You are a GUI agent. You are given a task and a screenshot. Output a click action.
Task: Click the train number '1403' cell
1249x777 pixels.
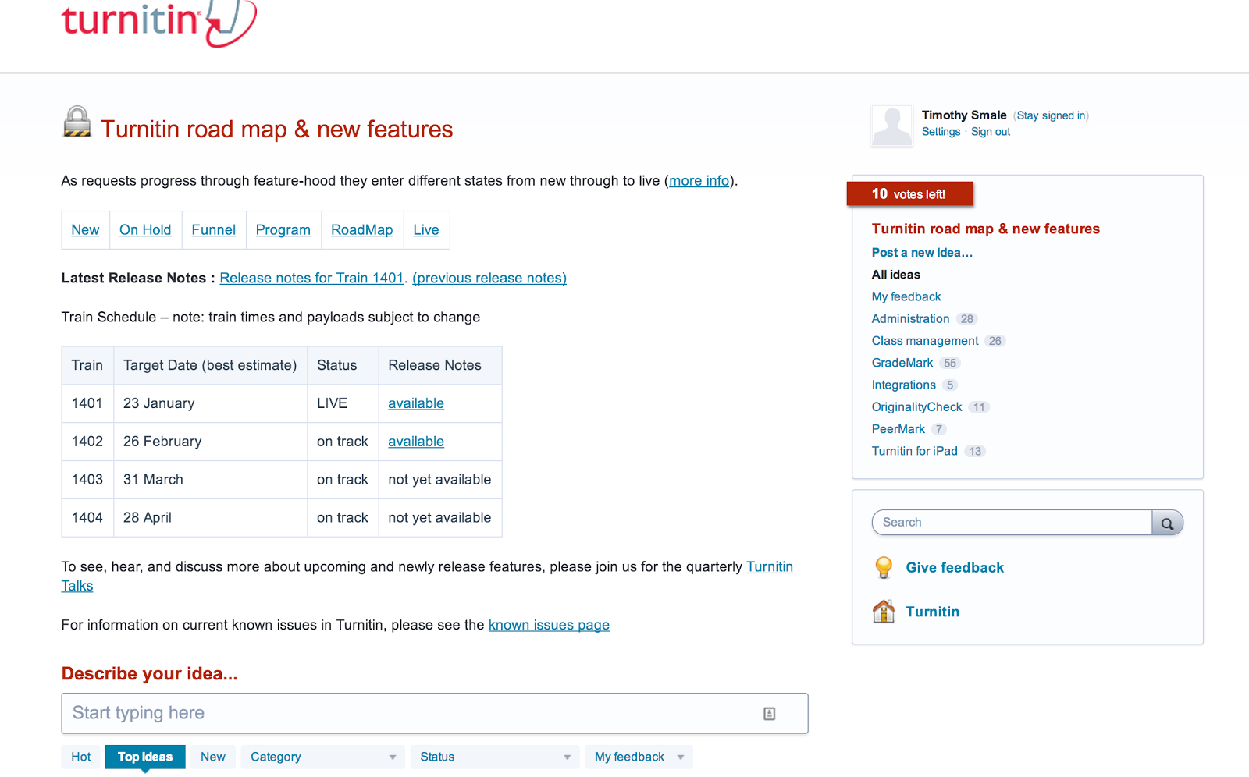tap(87, 480)
